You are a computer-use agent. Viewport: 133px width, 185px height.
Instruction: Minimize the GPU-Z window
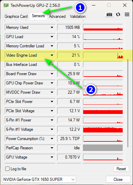pos(94,5)
